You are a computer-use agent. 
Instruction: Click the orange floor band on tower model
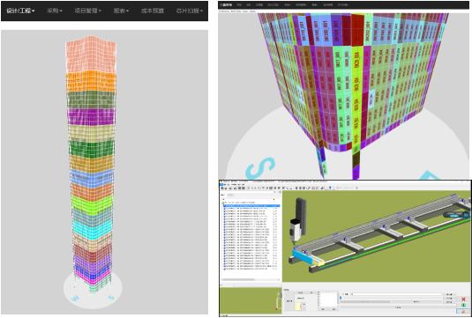[x=91, y=81]
